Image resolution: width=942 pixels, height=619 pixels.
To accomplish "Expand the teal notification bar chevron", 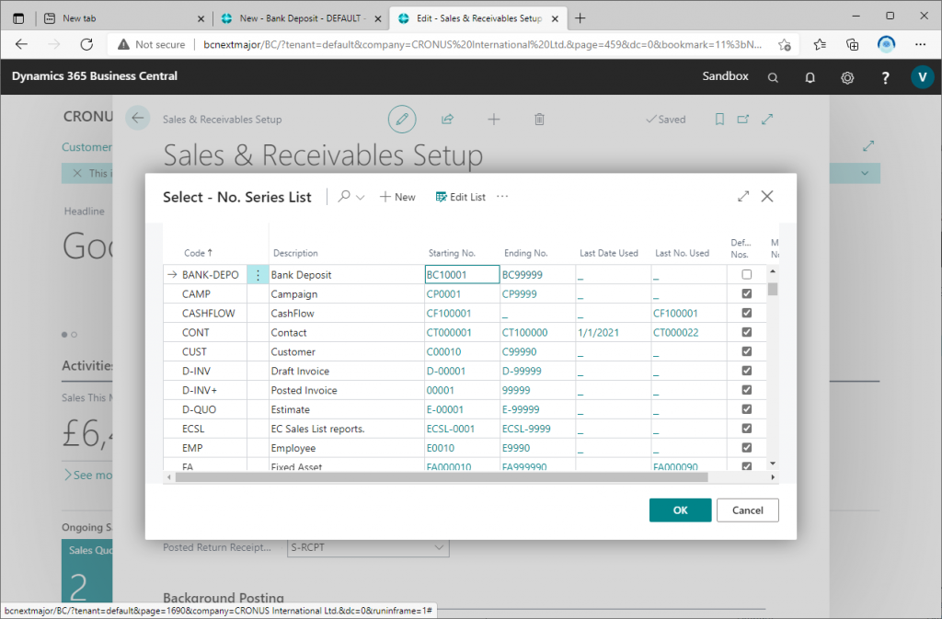I will [865, 173].
